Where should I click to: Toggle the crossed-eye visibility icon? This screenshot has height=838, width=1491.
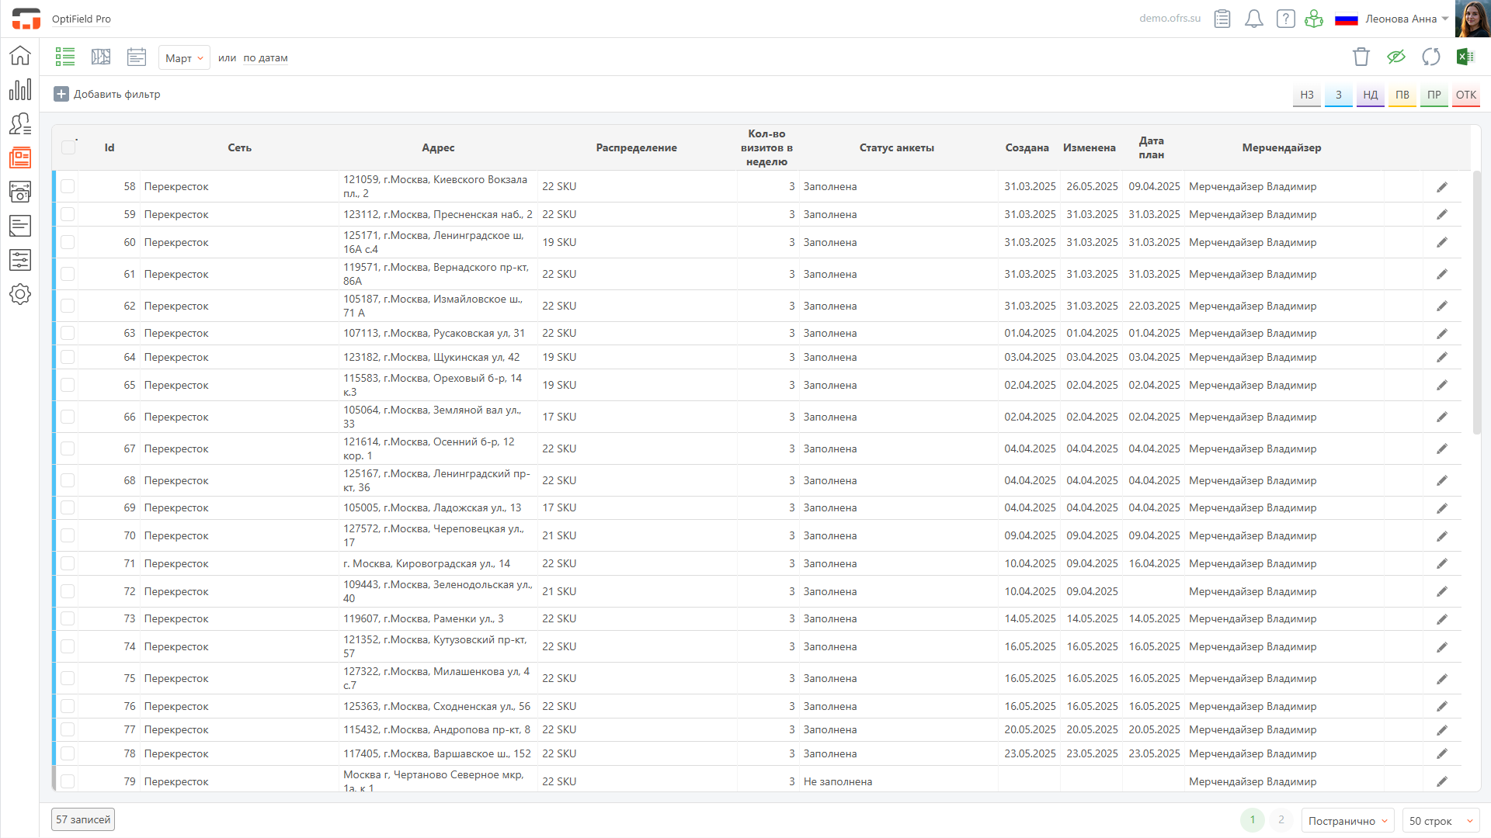[x=1395, y=57]
